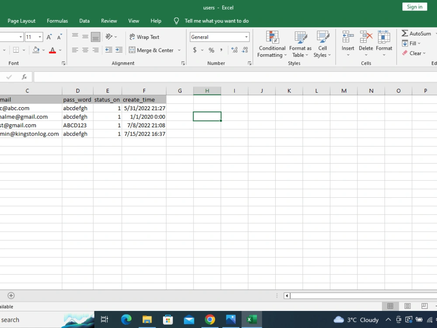Click the Insert cells icon
This screenshot has height=328, width=437.
coord(348,37)
